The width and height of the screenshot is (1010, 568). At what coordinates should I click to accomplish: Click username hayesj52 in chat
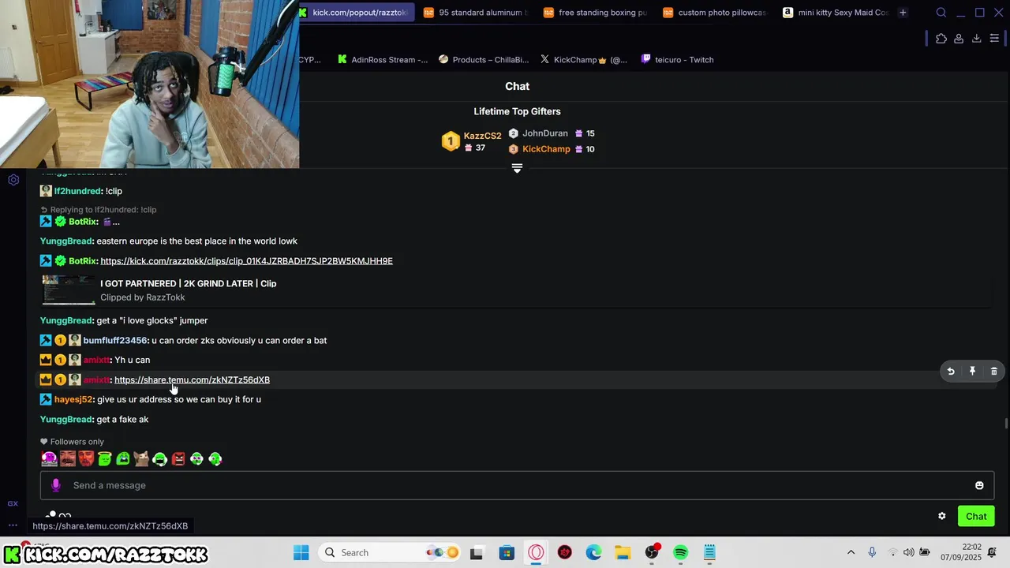(x=73, y=399)
